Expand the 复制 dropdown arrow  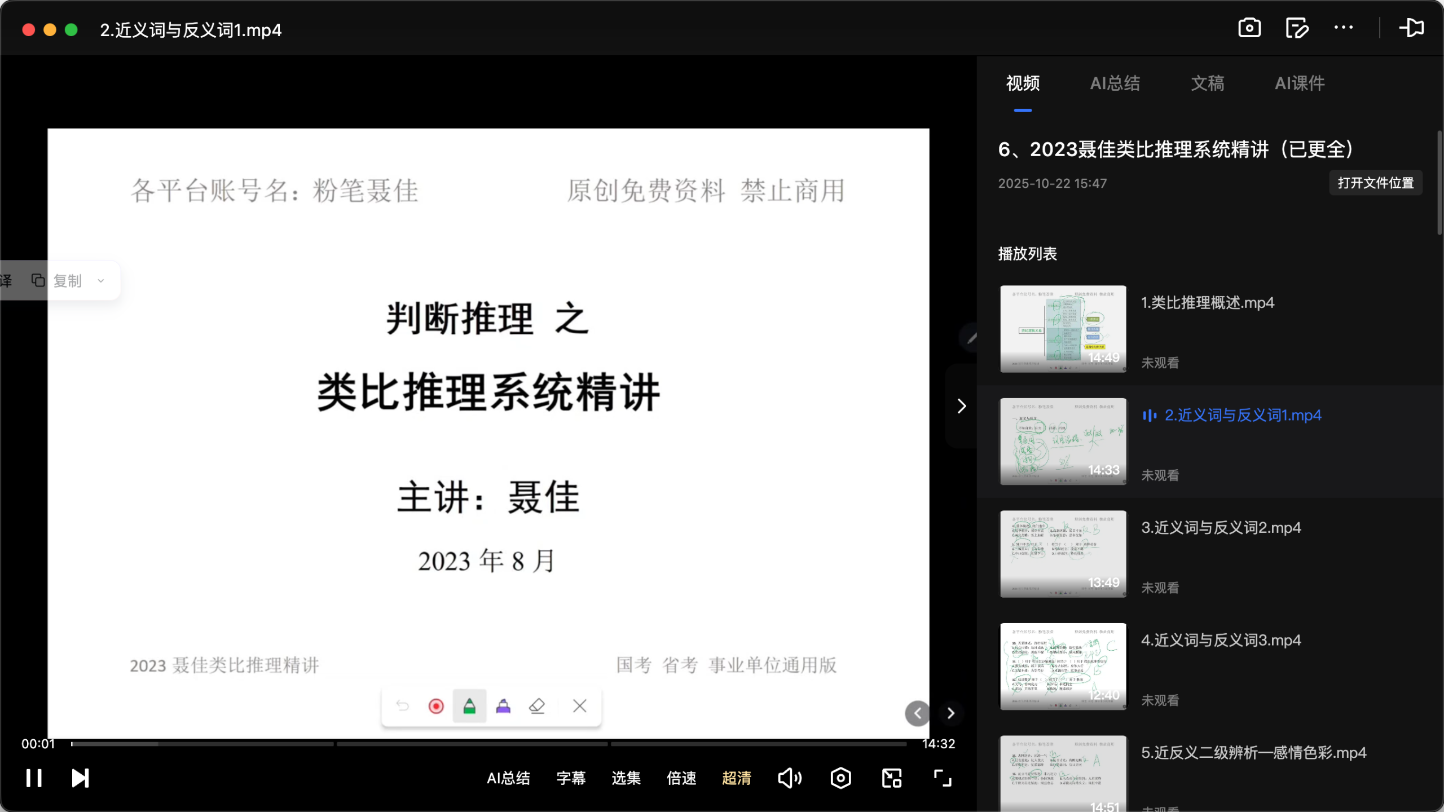pos(100,280)
